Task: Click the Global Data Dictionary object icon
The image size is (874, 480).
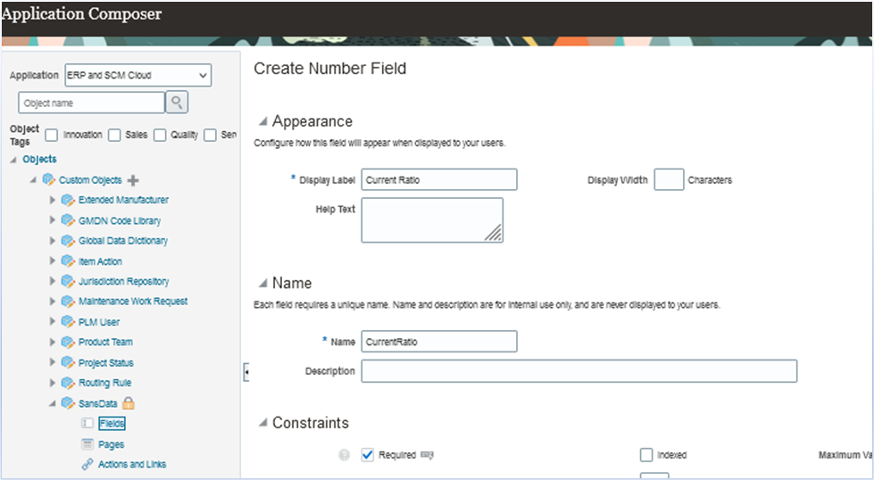Action: [x=68, y=241]
